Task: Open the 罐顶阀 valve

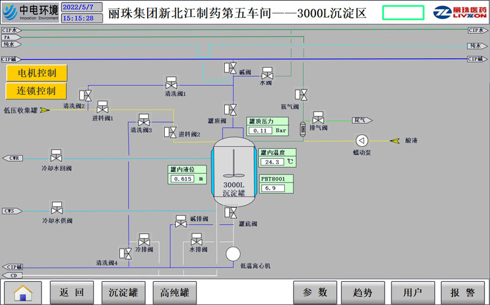Action: [231, 109]
